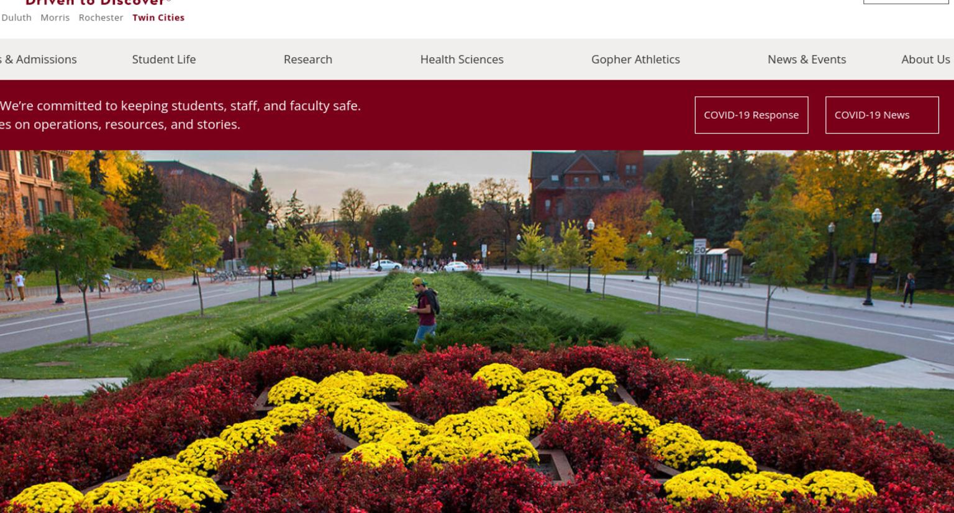Image resolution: width=954 pixels, height=513 pixels.
Task: Click the banner text about keeping students safe
Action: point(180,115)
